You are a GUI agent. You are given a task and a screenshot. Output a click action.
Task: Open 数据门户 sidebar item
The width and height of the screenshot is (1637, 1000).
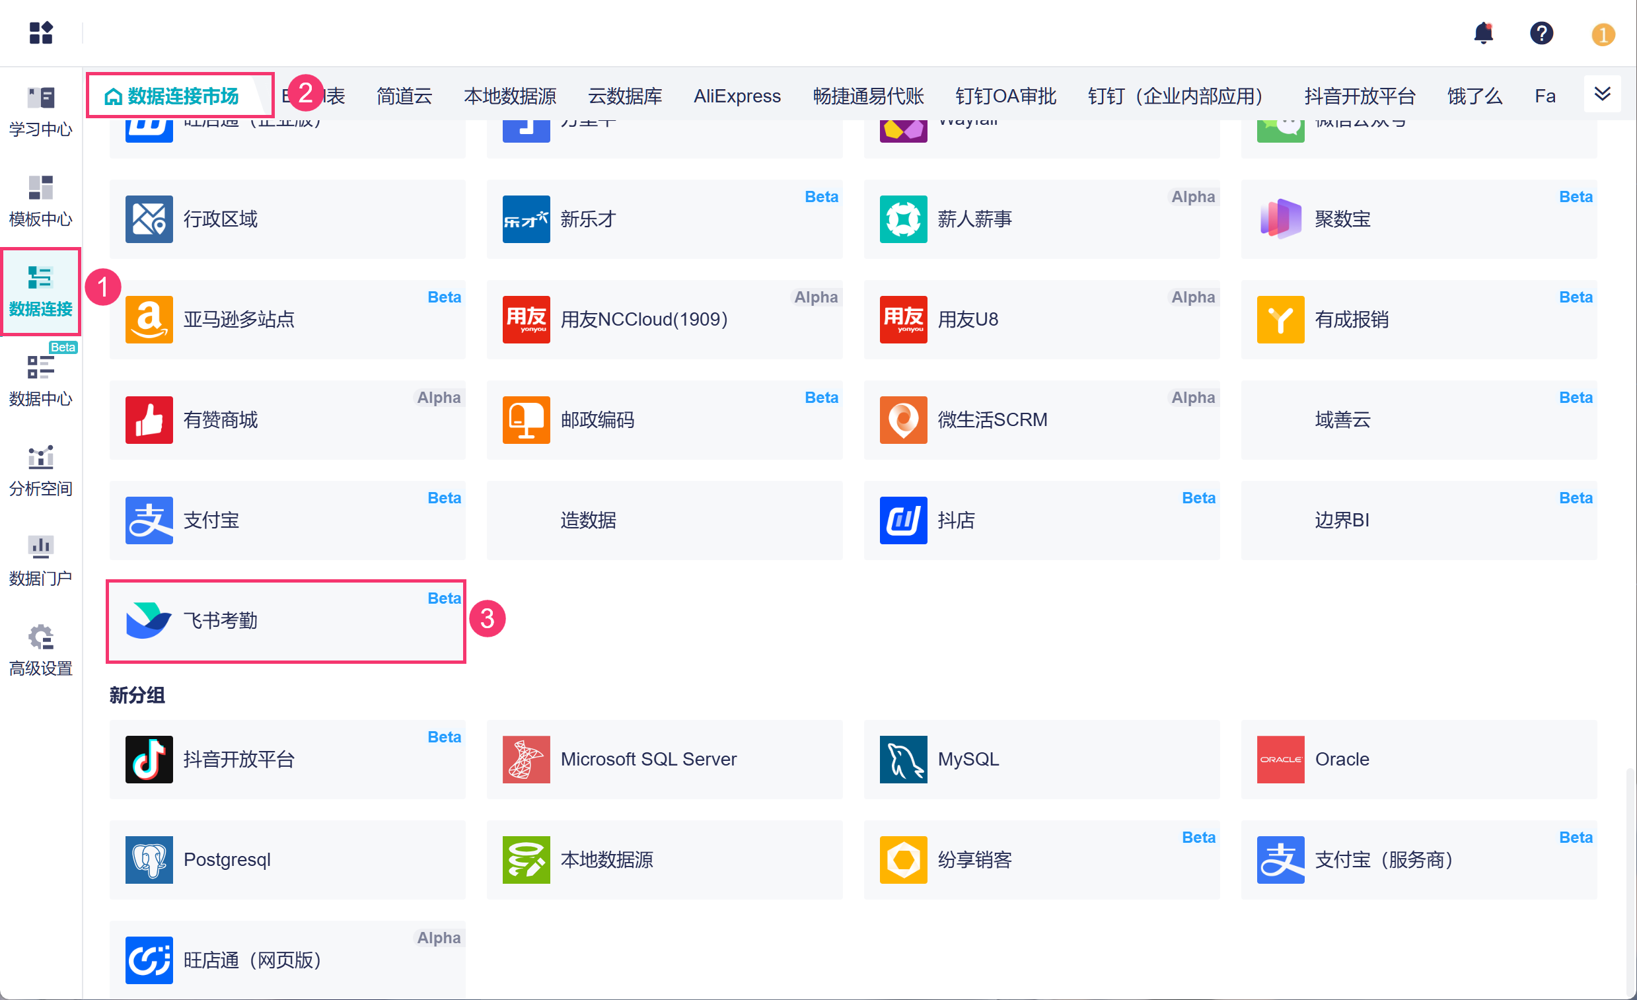click(40, 560)
